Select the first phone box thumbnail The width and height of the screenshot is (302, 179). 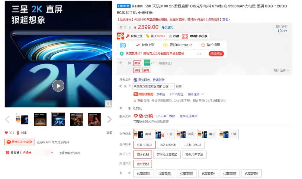coord(22,119)
